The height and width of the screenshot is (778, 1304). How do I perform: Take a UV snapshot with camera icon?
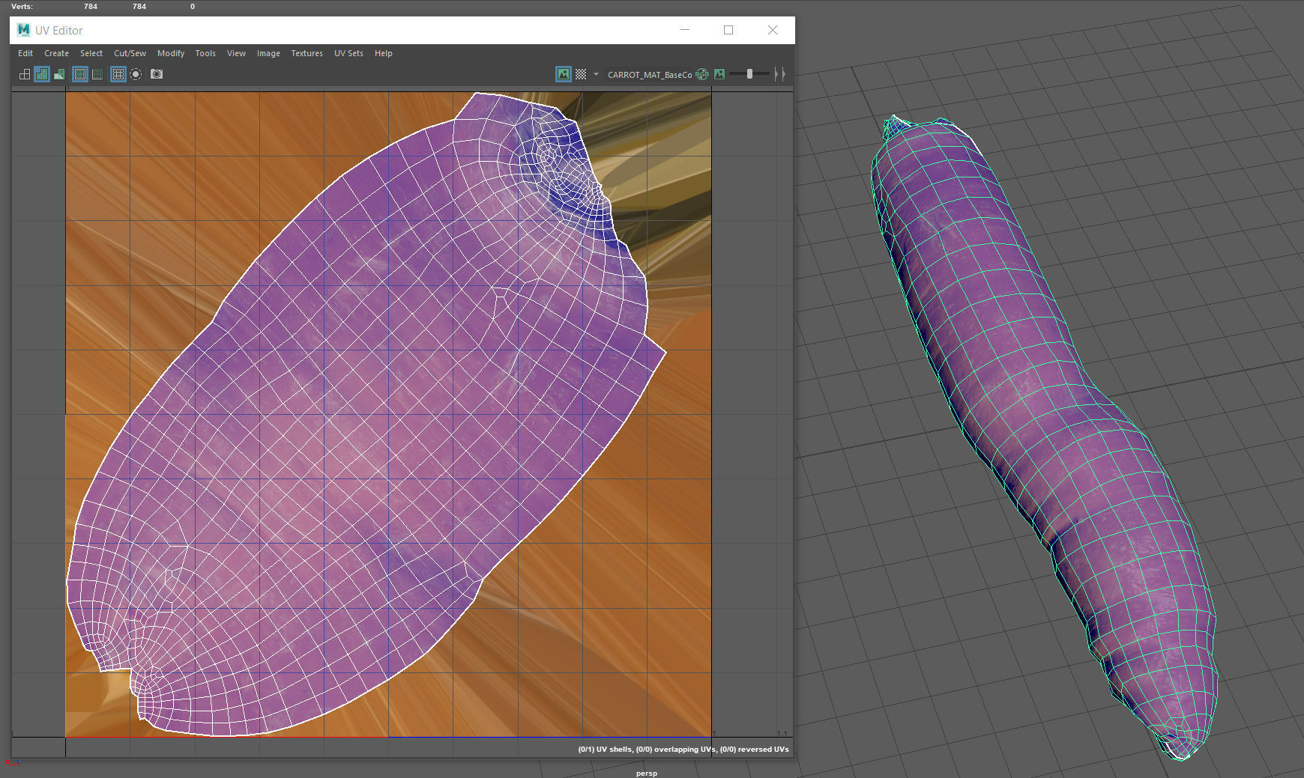pyautogui.click(x=157, y=74)
